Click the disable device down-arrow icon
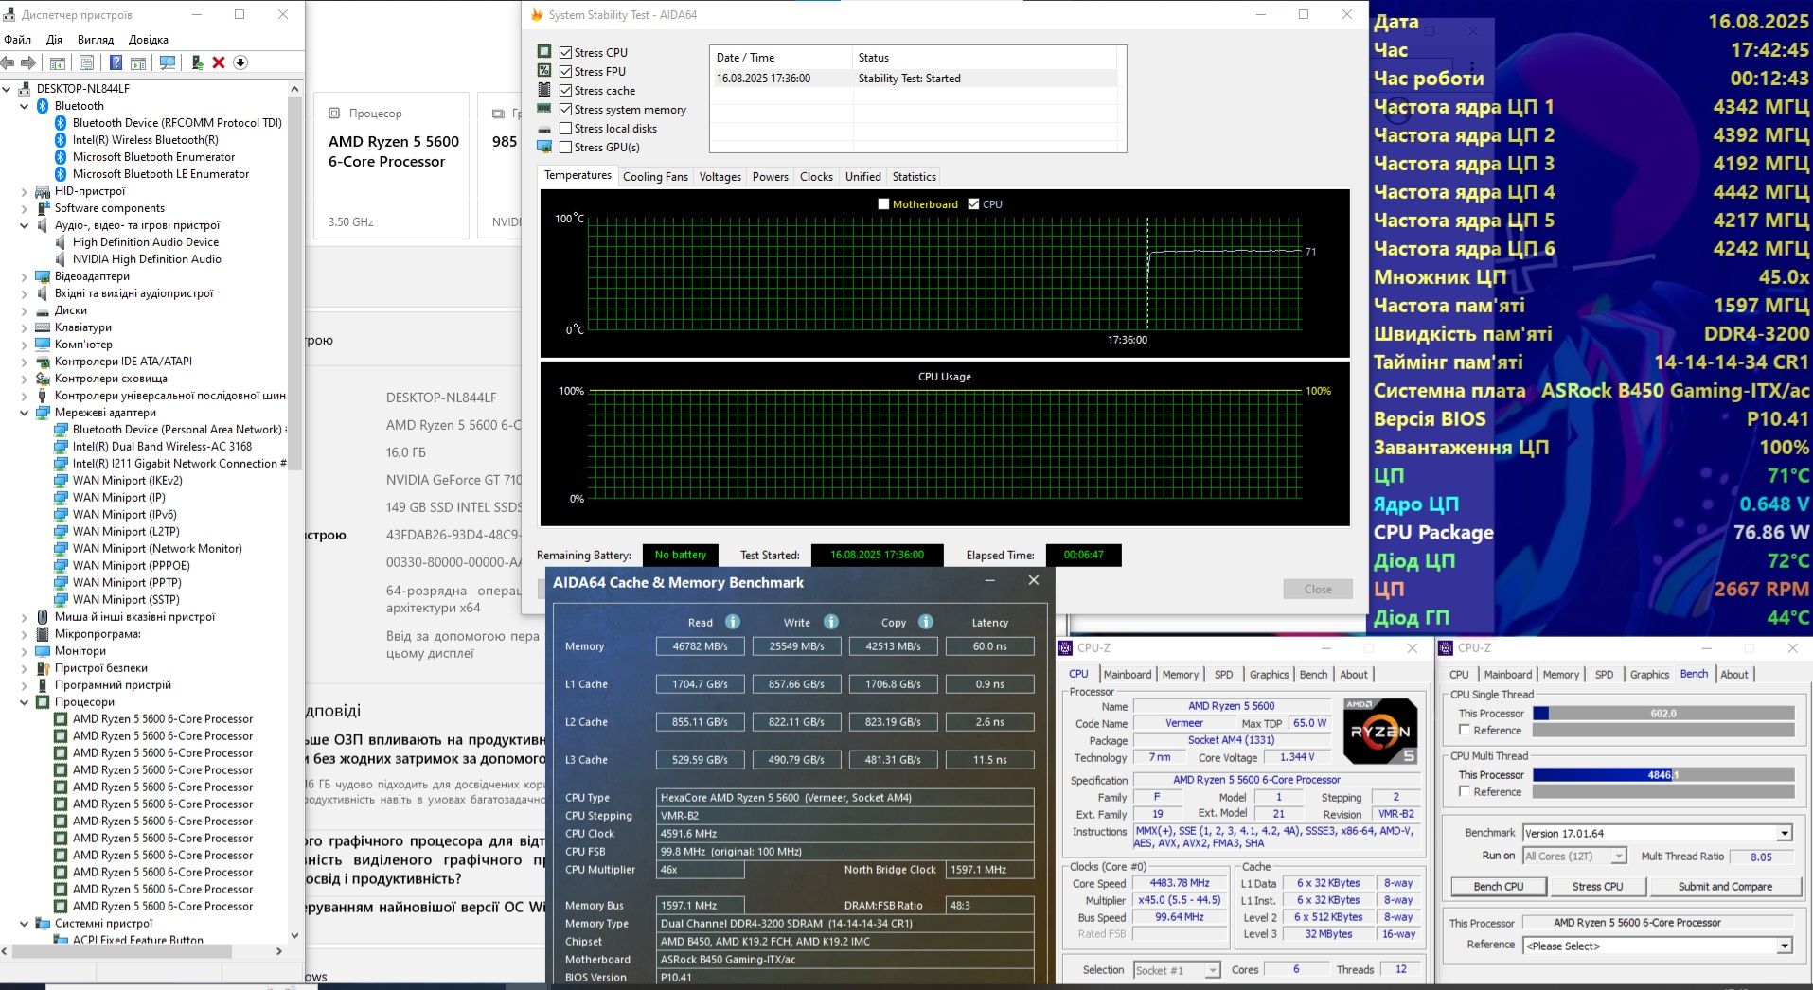Image resolution: width=1813 pixels, height=990 pixels. coord(240,62)
